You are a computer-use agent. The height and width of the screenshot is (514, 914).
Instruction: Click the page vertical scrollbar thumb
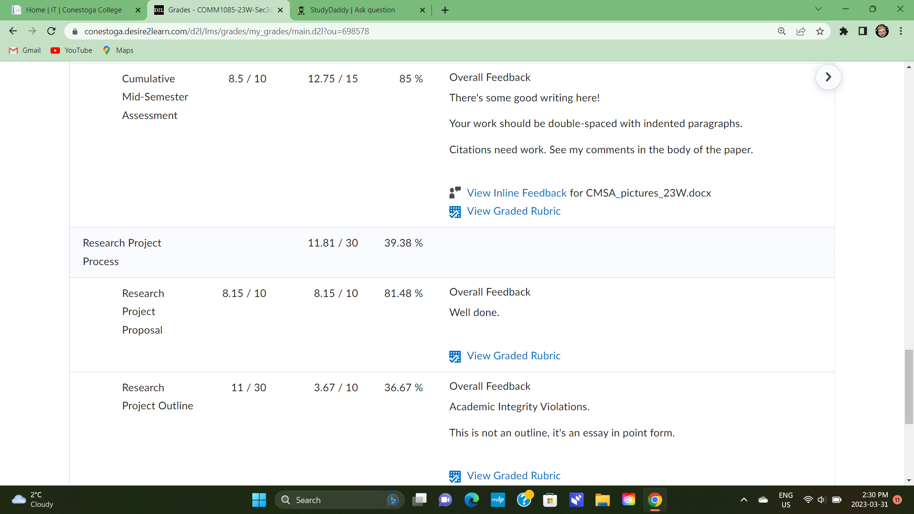(x=909, y=386)
